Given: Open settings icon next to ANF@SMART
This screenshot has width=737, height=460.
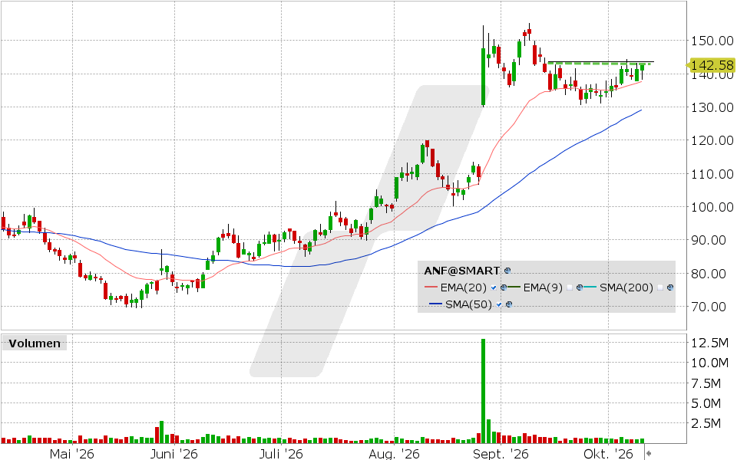Looking at the screenshot, I should [507, 271].
